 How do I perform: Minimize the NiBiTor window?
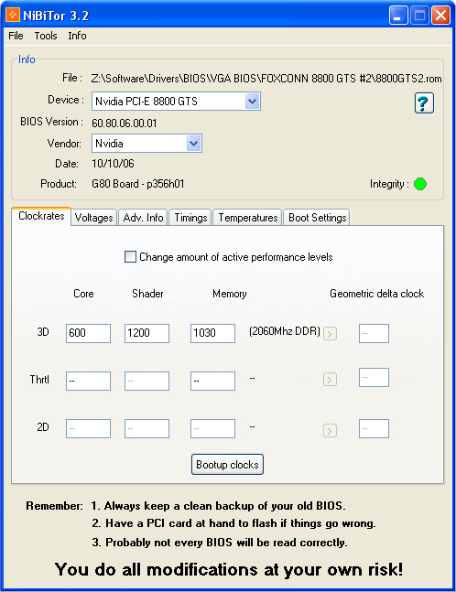pos(397,16)
